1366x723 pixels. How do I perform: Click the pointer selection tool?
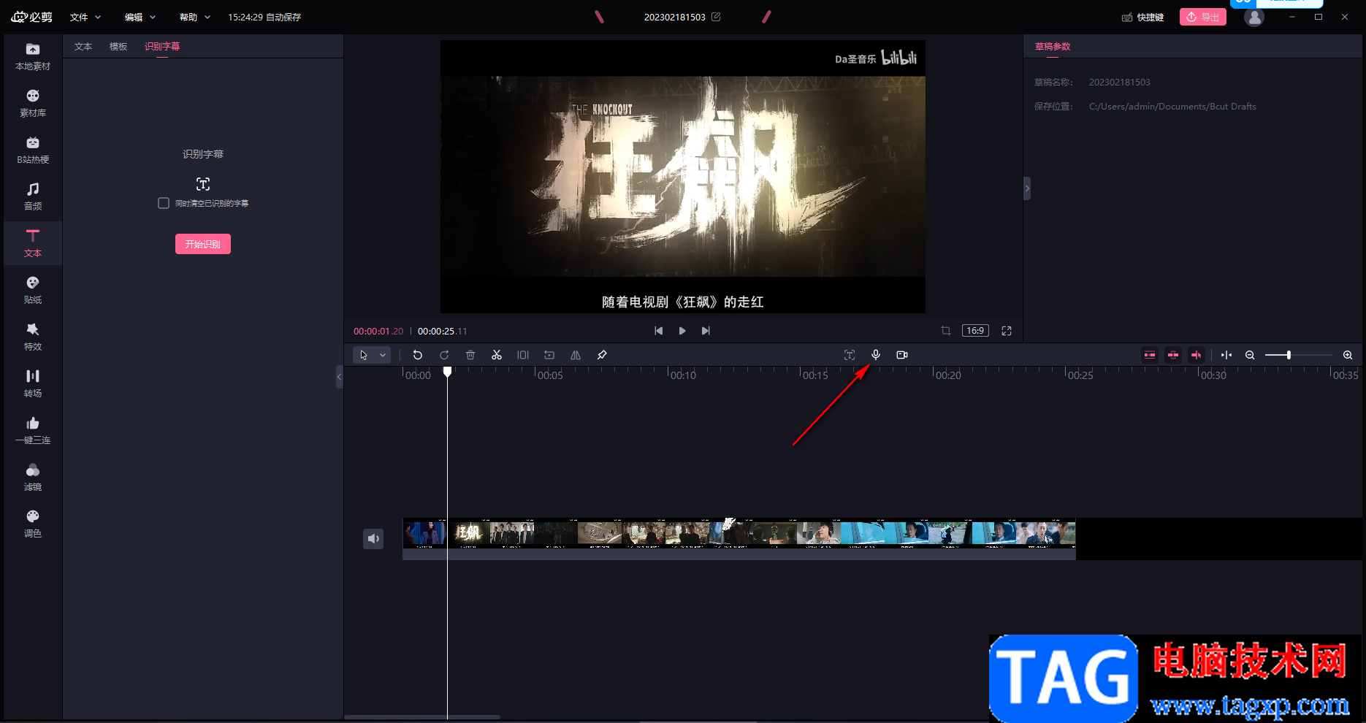pos(364,355)
